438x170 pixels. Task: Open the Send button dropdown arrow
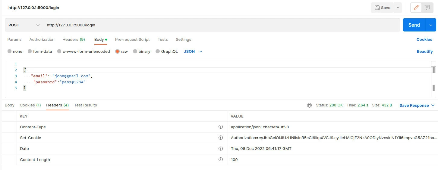pyautogui.click(x=430, y=25)
